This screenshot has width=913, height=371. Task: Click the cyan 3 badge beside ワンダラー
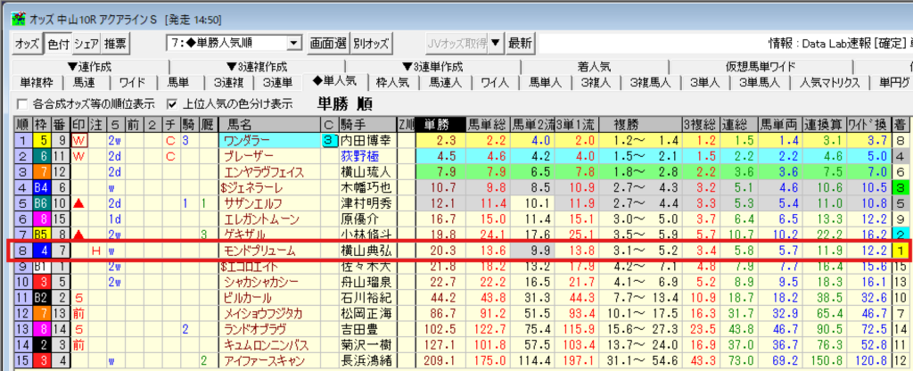328,140
